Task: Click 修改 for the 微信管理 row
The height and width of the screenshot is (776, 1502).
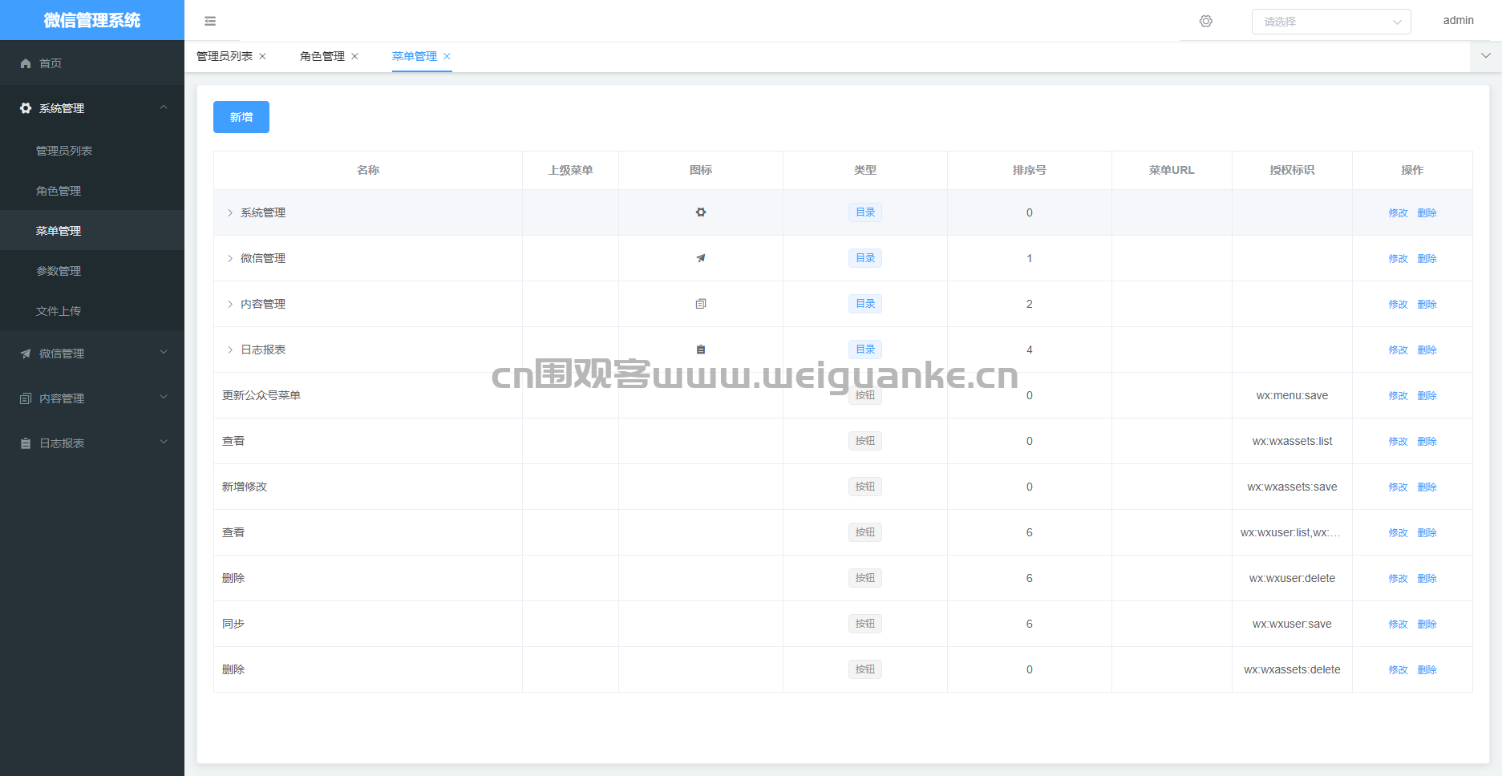Action: [x=1399, y=259]
